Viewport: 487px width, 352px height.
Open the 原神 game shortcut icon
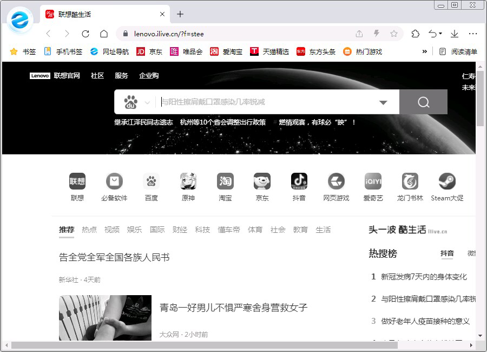(x=188, y=181)
